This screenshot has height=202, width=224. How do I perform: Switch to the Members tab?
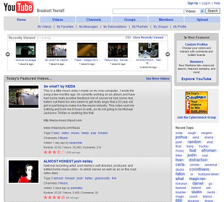coord(166,20)
